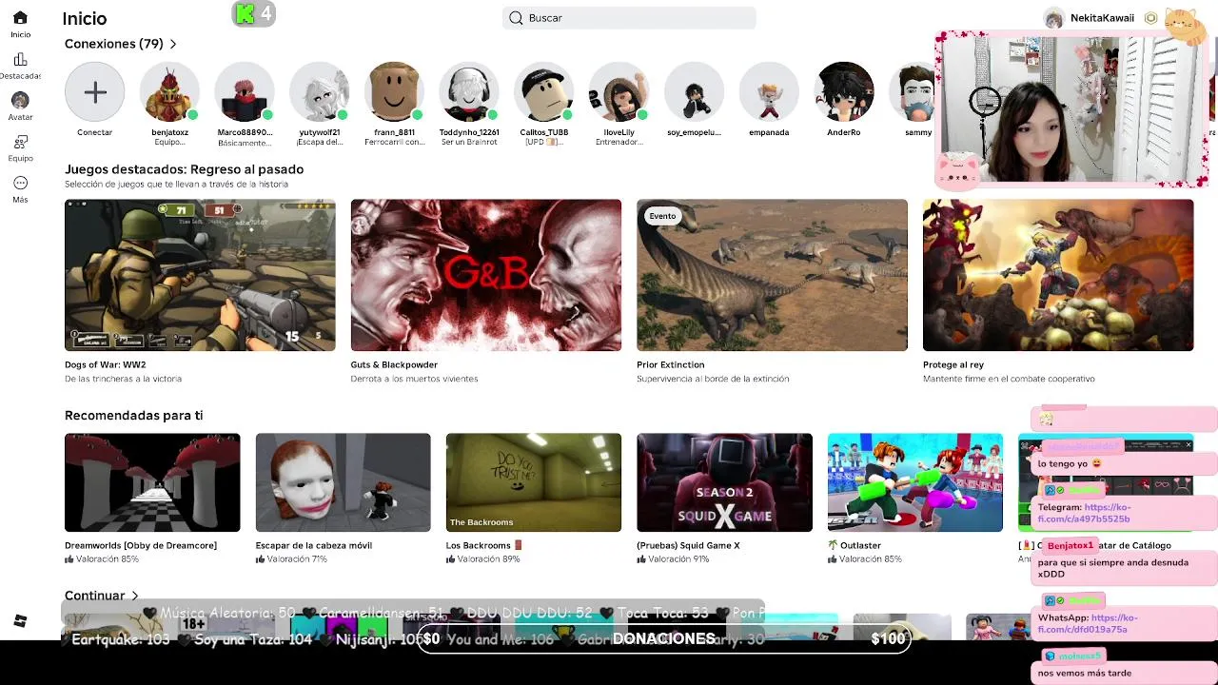
Task: Click the Evento badge on Prior Extinction
Action: click(662, 216)
